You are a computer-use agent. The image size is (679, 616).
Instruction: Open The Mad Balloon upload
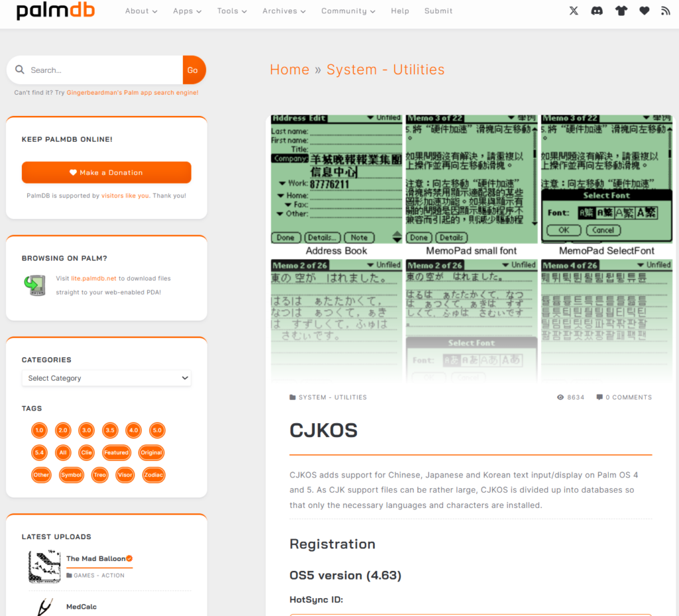pos(95,558)
